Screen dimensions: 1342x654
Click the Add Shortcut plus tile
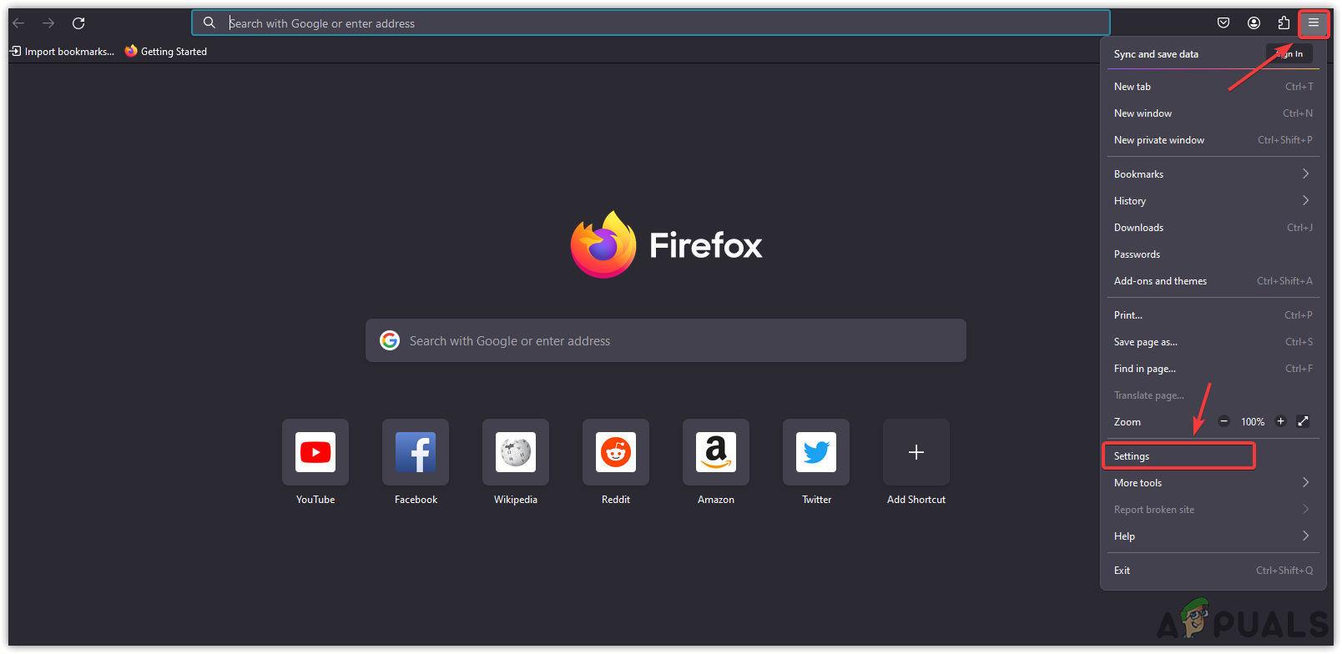[916, 452]
